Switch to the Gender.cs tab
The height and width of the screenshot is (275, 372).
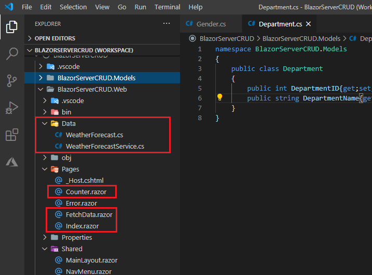click(211, 24)
